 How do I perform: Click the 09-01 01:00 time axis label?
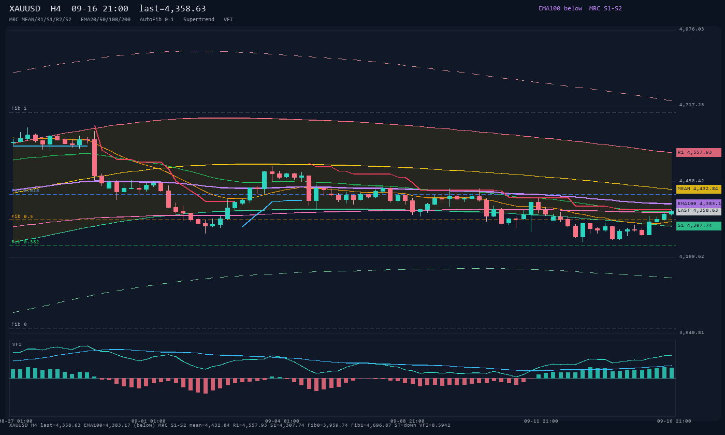[149, 421]
